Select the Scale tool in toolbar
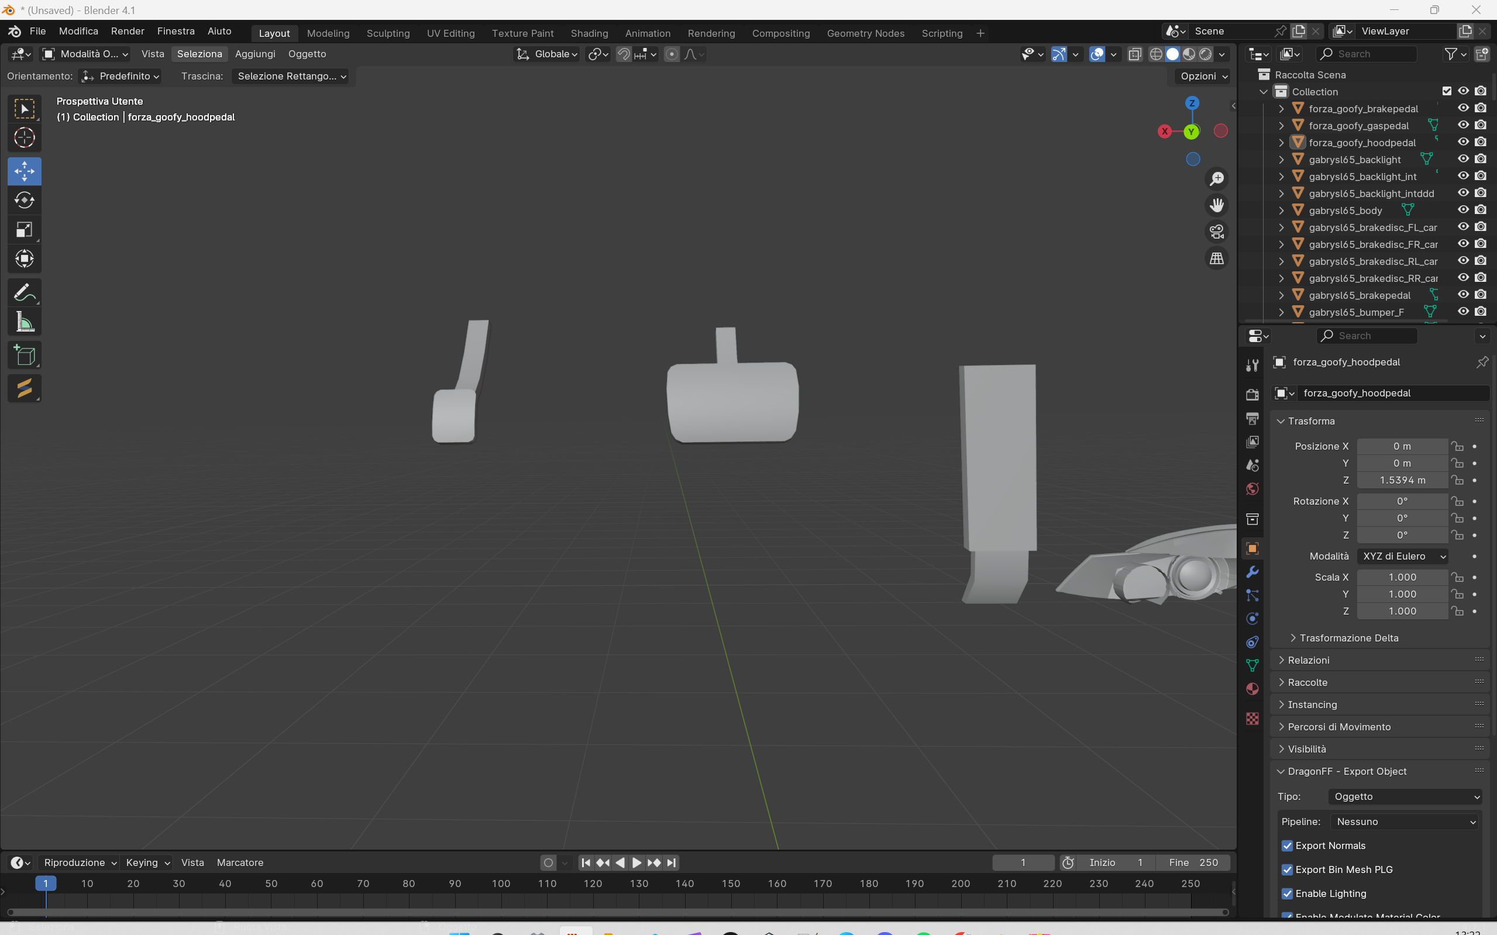 click(x=24, y=230)
